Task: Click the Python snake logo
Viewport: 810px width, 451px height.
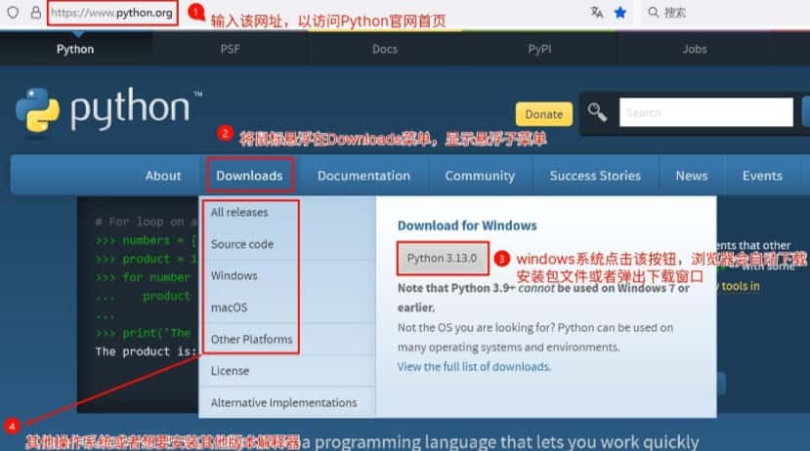Action: [37, 110]
